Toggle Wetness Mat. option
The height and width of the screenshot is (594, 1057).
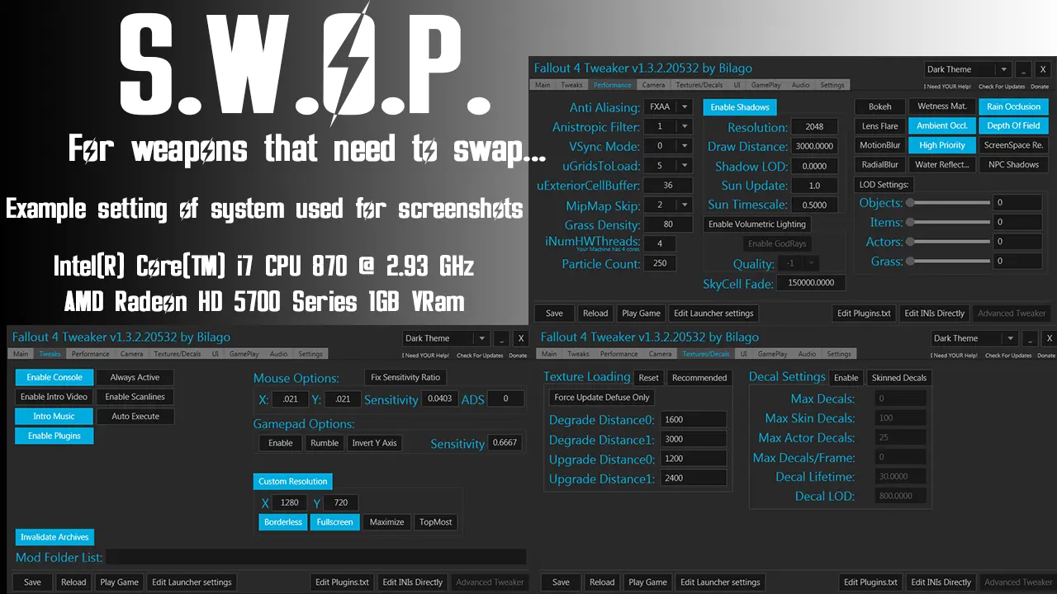[x=942, y=106]
